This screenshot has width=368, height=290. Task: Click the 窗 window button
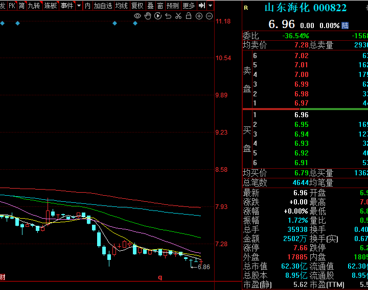pyautogui.click(x=160, y=6)
